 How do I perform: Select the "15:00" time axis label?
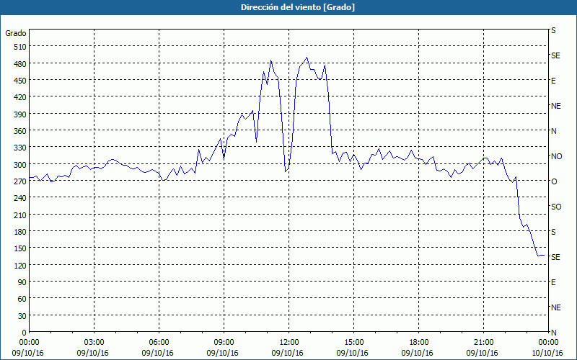click(x=353, y=342)
